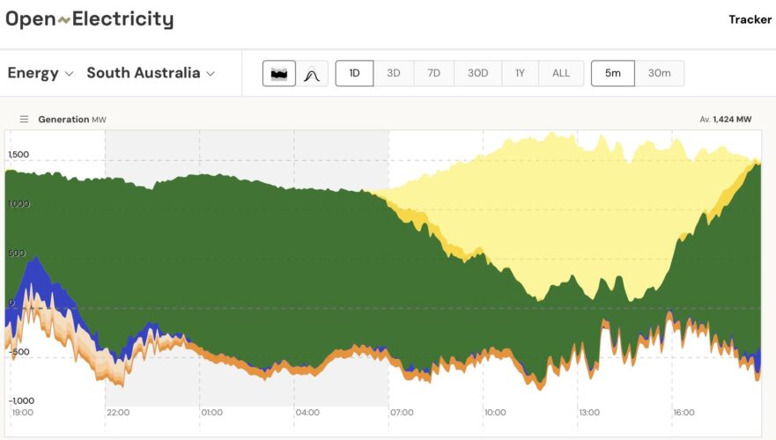Open the Generation chart hamburger menu
Image resolution: width=776 pixels, height=440 pixels.
point(24,120)
